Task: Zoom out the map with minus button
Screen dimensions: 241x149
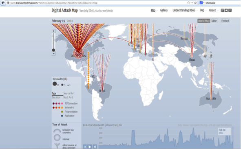Action: (53, 54)
